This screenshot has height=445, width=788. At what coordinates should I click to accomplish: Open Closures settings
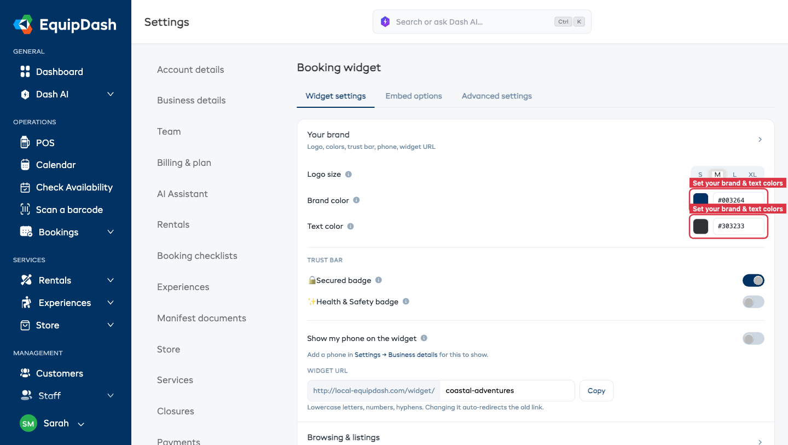click(176, 411)
